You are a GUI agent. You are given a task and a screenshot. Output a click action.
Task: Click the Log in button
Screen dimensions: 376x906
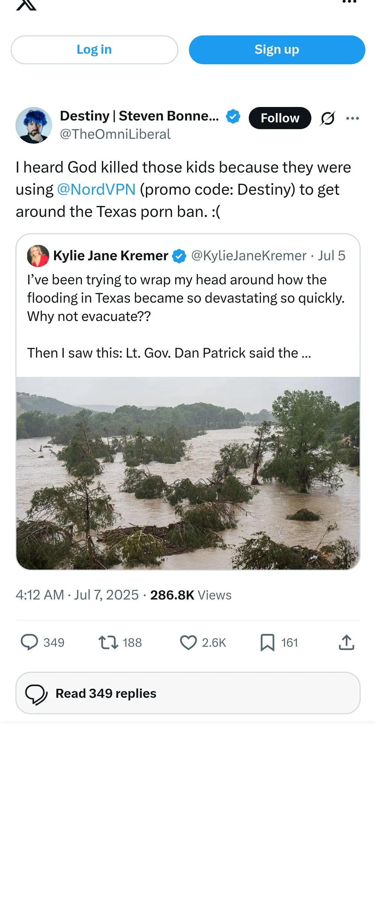coord(94,49)
